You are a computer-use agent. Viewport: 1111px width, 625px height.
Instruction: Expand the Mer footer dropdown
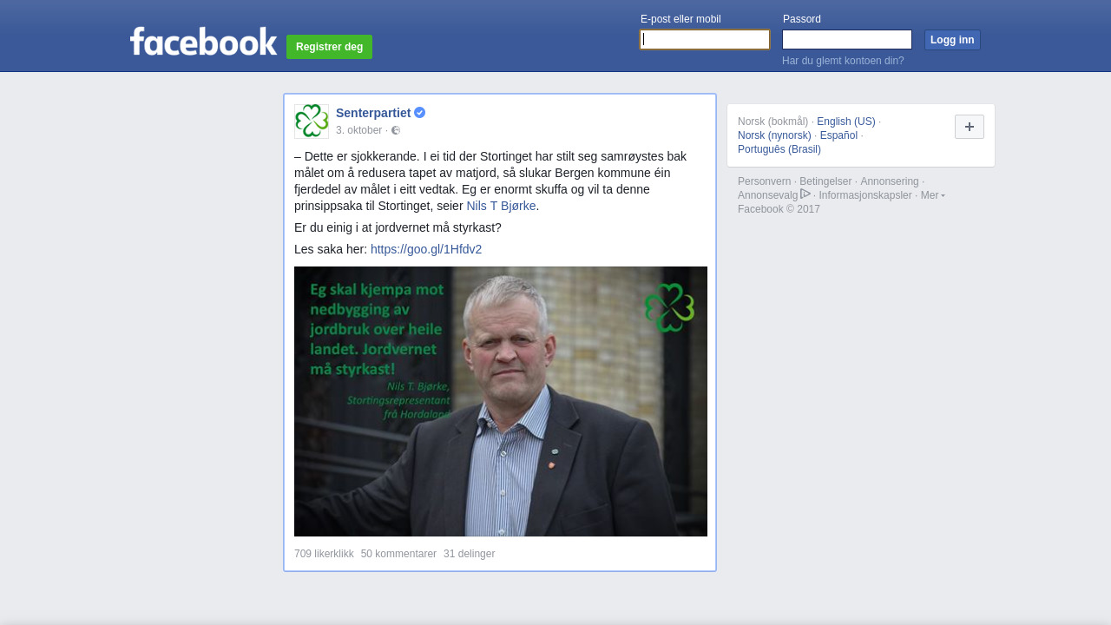(x=933, y=195)
